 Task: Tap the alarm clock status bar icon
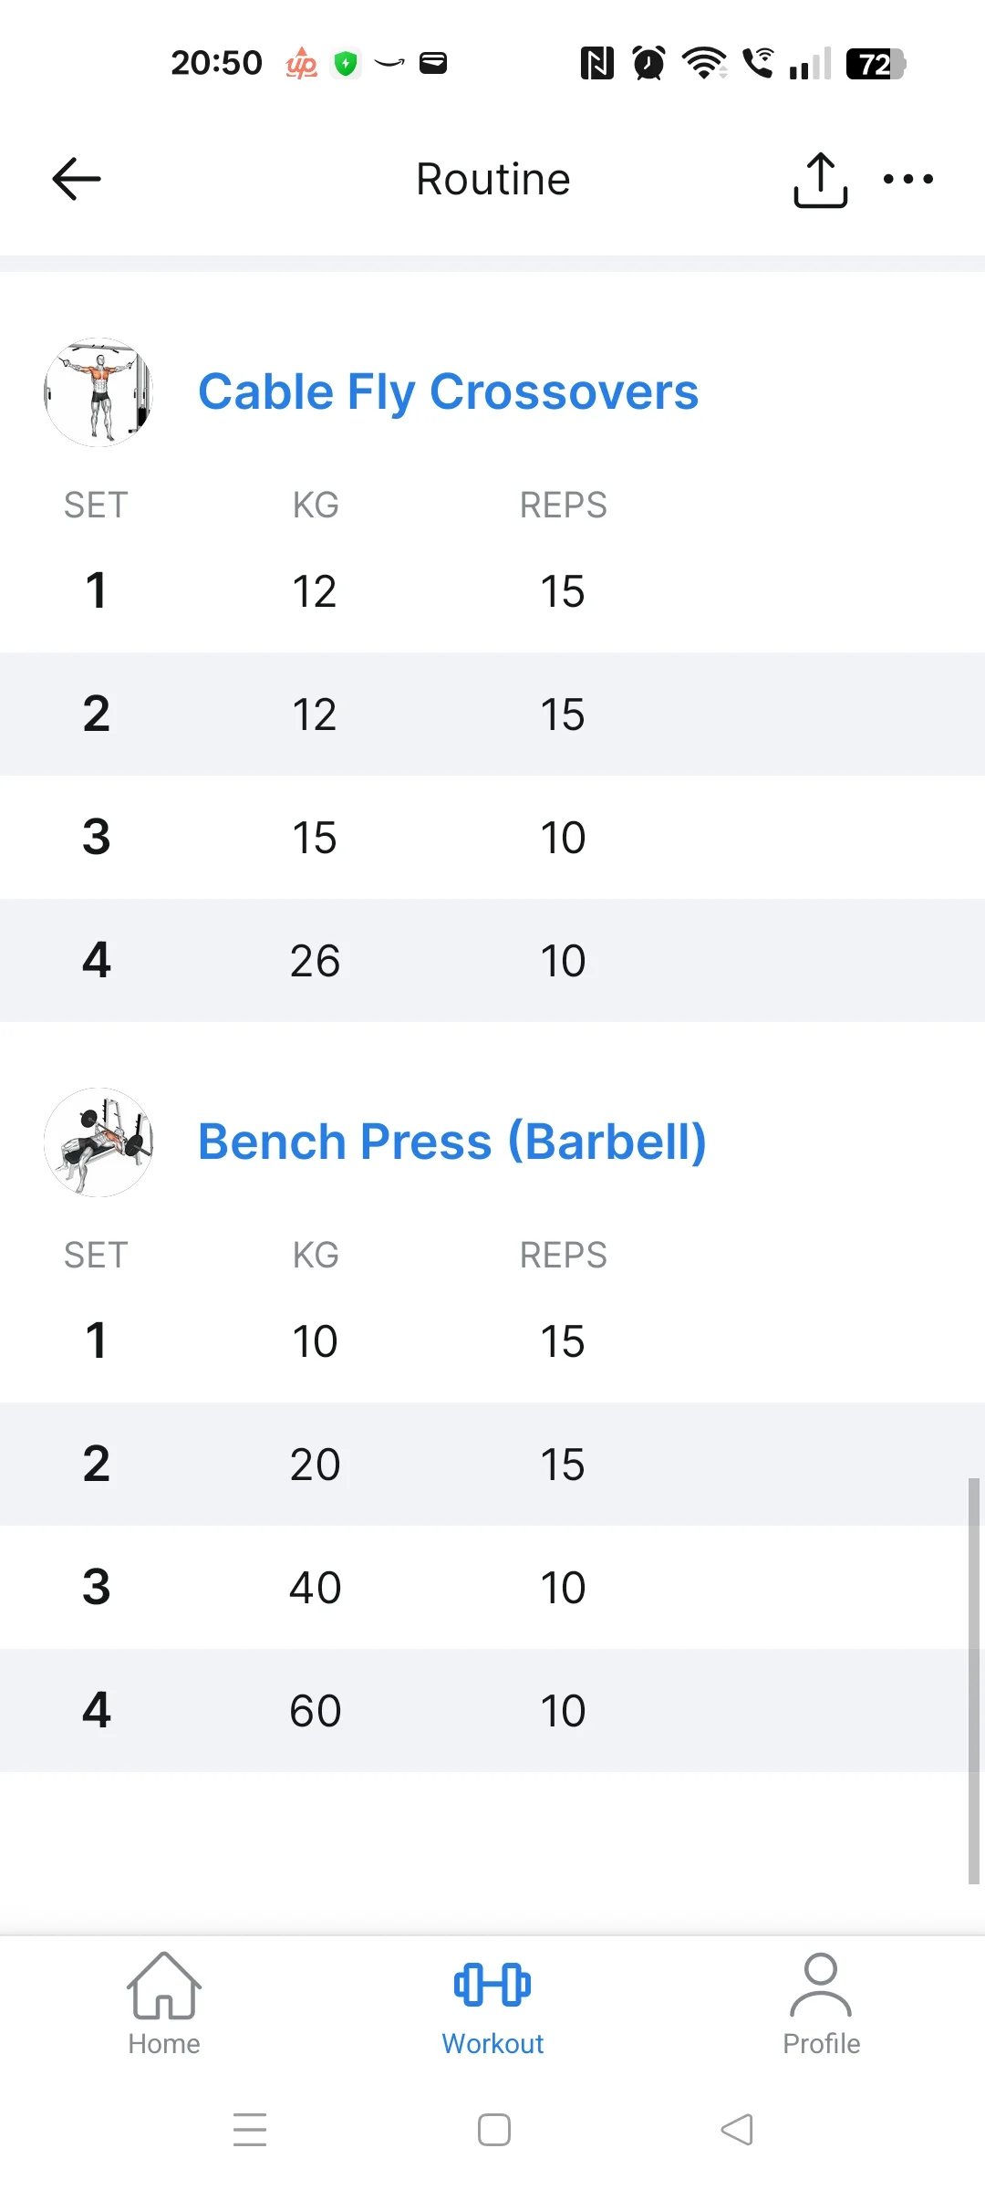[648, 63]
